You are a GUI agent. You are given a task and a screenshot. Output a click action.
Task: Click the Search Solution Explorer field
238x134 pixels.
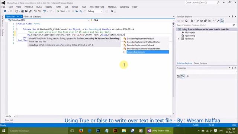(x=204, y=25)
